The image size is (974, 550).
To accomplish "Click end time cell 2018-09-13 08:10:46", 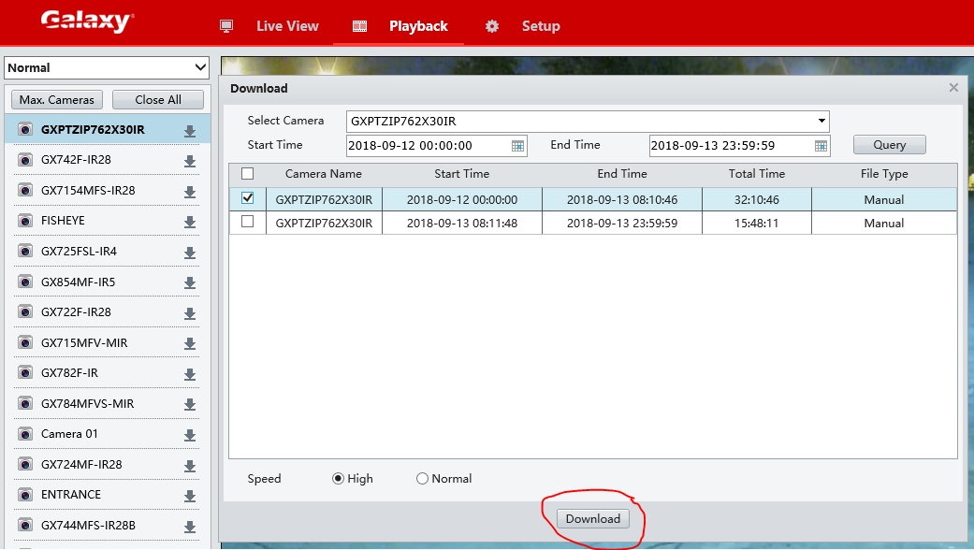I will [622, 200].
